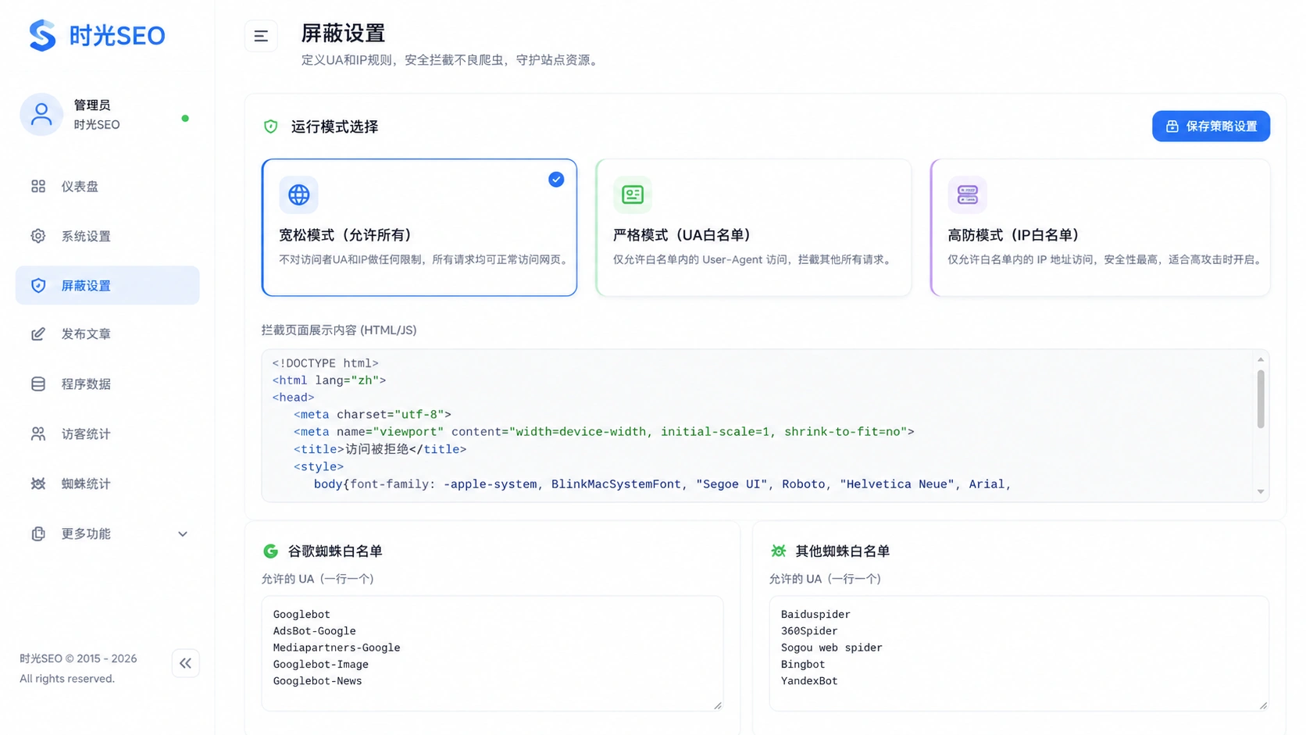
Task: Open 蜘蛛统计 menu item
Action: coord(108,483)
